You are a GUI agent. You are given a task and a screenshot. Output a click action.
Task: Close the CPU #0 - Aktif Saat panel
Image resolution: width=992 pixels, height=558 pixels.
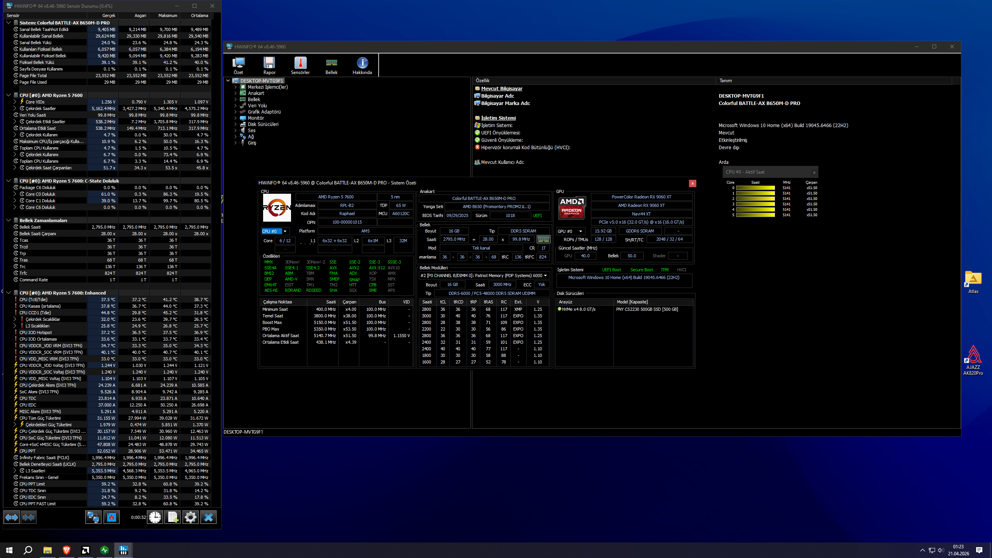814,172
